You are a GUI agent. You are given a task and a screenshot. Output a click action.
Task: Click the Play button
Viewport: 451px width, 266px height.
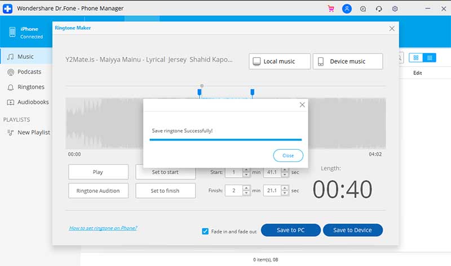click(x=98, y=172)
